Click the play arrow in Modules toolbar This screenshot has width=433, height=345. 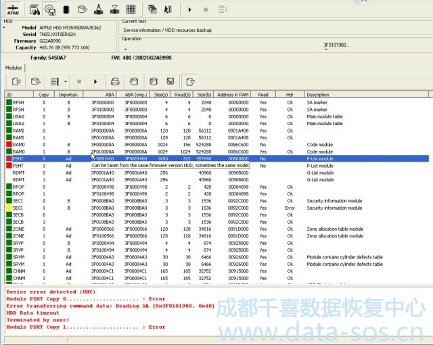coord(95,82)
